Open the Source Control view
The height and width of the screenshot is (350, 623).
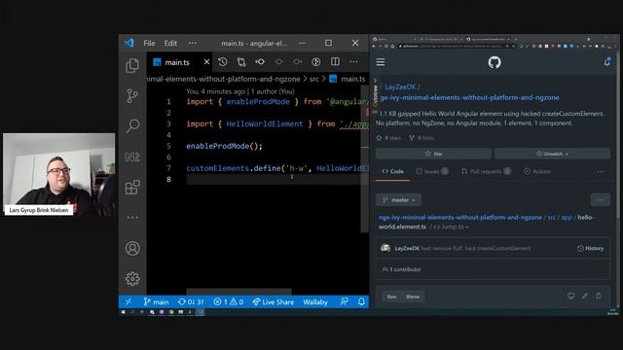coord(132,95)
